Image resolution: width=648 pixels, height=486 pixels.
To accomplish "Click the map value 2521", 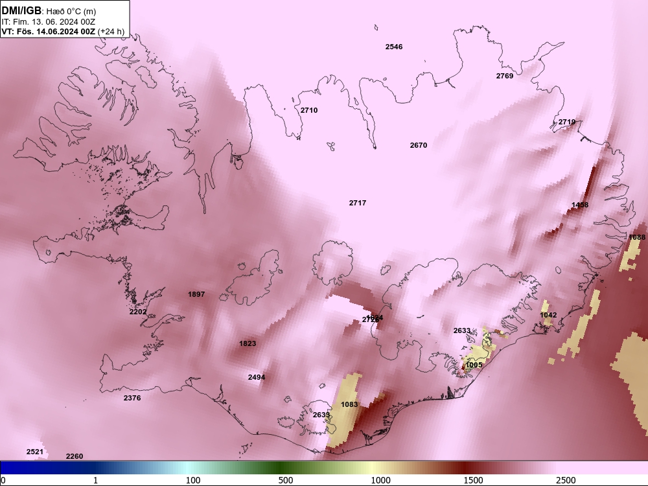I will click(35, 452).
